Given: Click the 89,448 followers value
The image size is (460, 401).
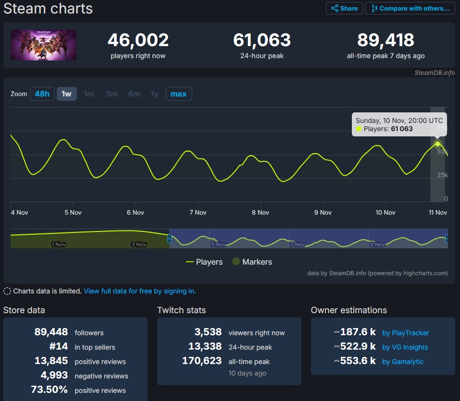Looking at the screenshot, I should (51, 332).
